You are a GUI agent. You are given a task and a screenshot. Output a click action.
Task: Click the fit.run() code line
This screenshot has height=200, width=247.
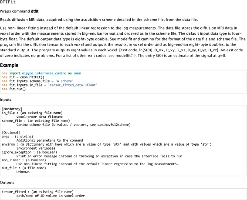(14, 89)
